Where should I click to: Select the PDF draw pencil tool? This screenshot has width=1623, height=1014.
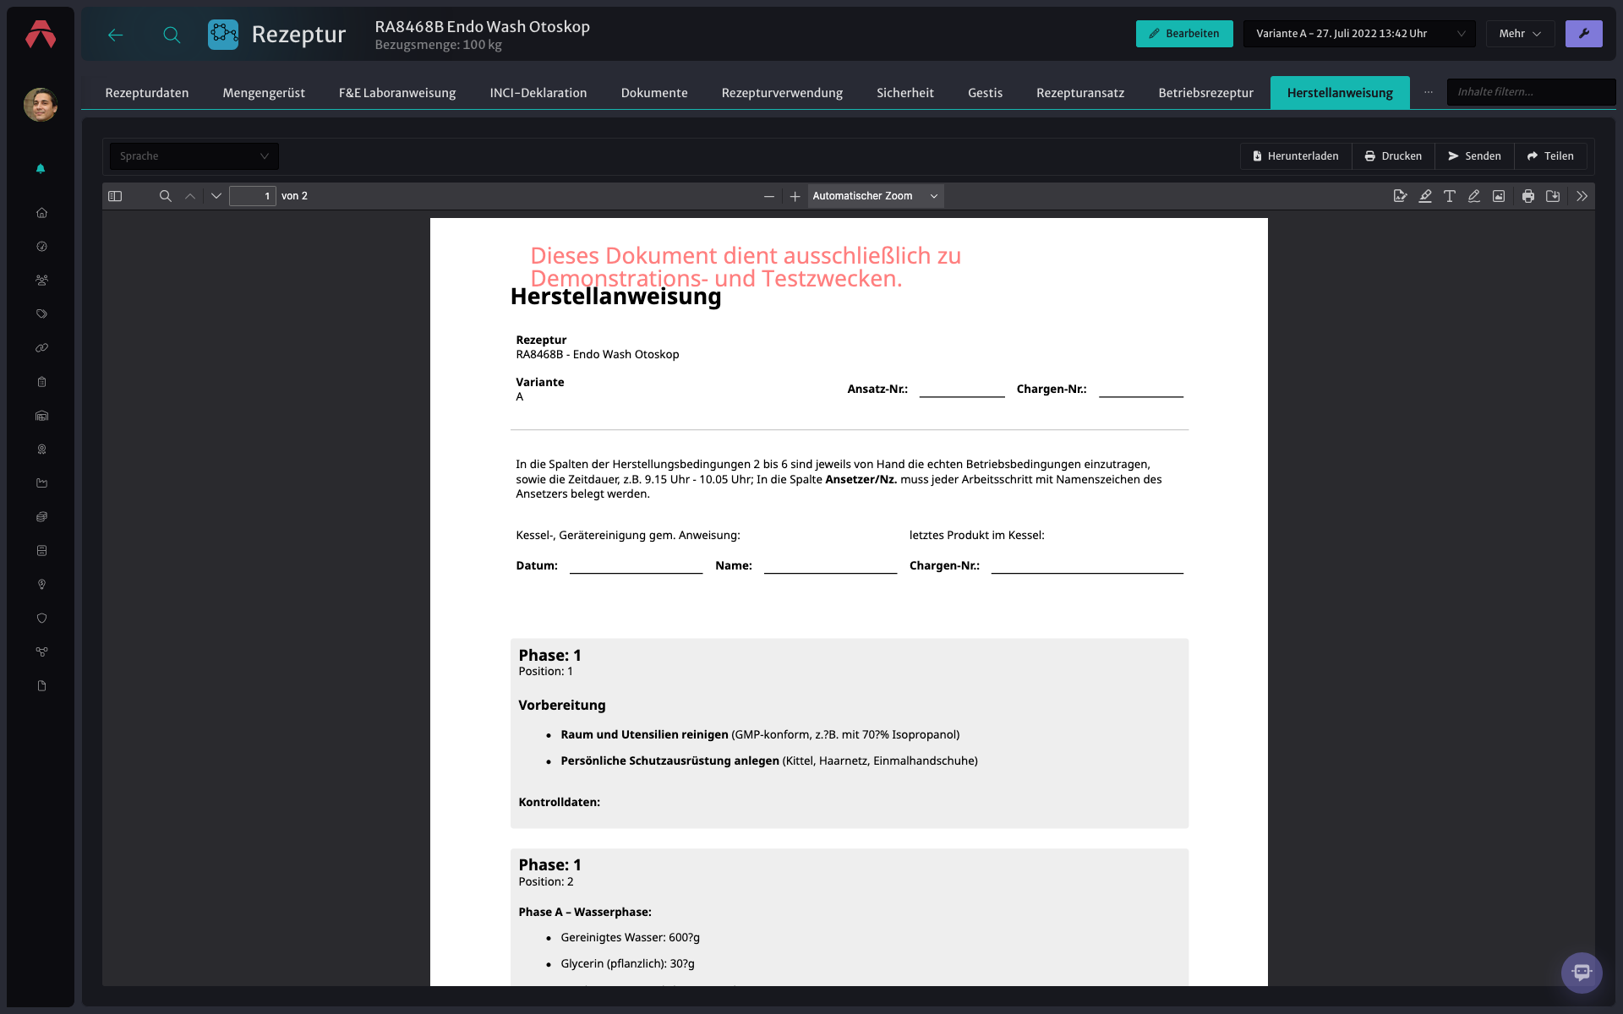coord(1474,196)
